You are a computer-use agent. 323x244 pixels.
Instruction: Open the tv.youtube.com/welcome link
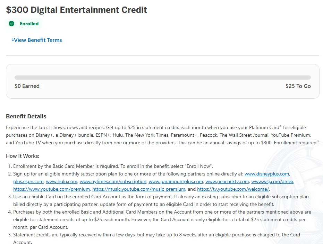[233, 189]
